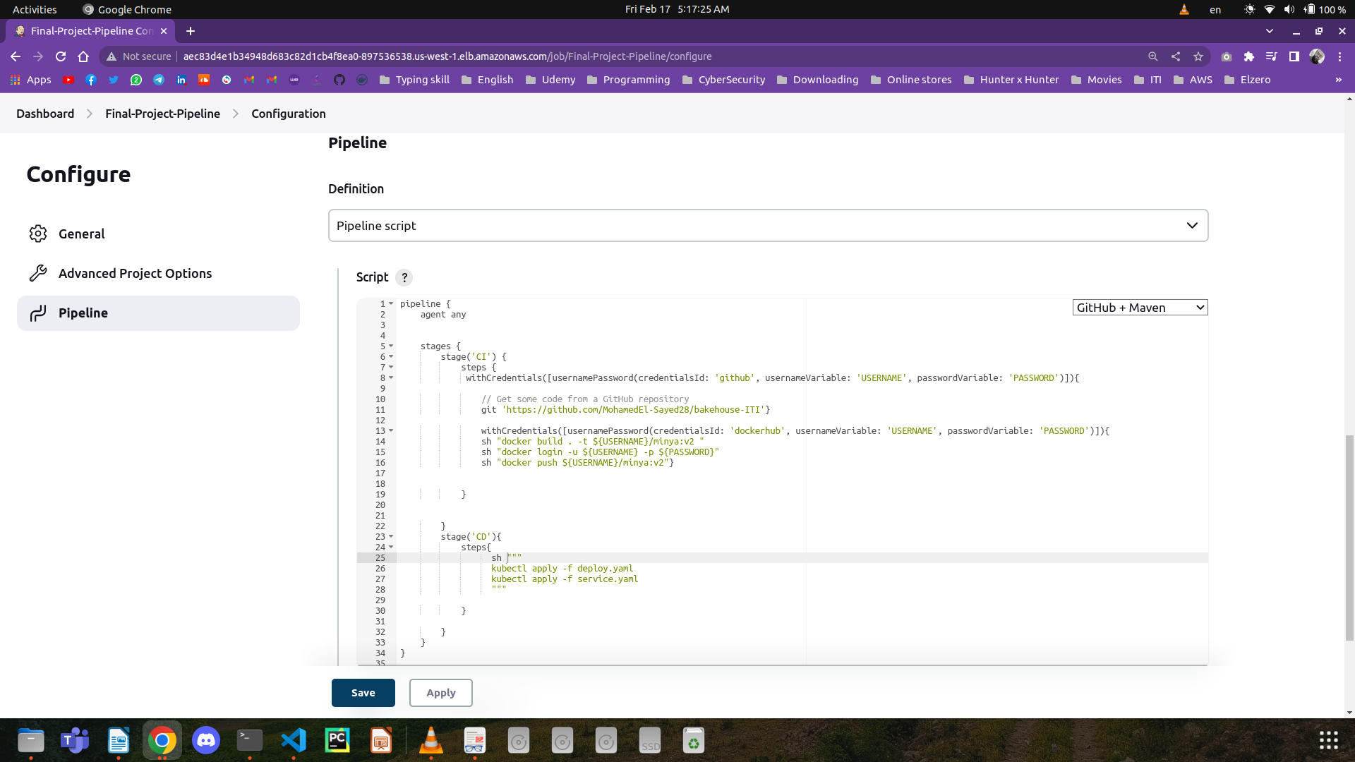
Task: Open the Script help question mark
Action: pyautogui.click(x=404, y=277)
